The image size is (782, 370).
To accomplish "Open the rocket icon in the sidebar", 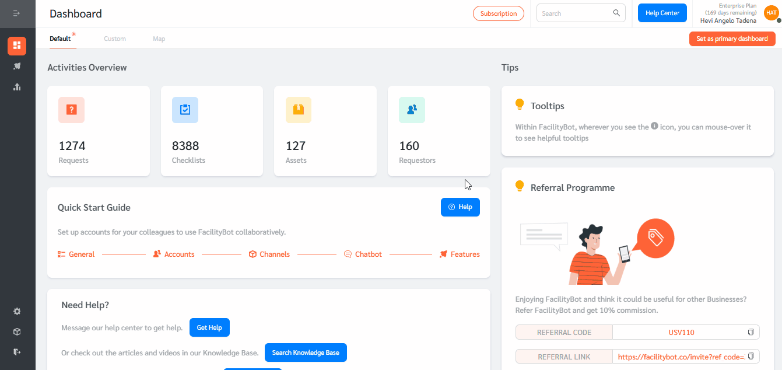I will pos(17,66).
